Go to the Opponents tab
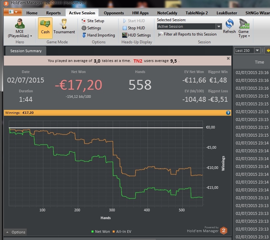This screenshot has width=270, height=240. 114,13
